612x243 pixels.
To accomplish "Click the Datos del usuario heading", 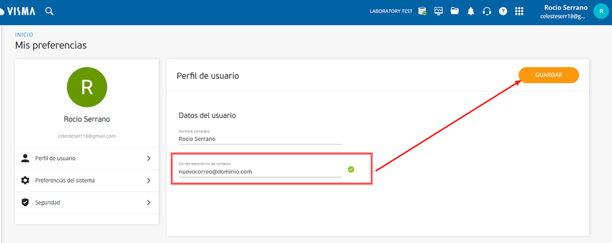I will coord(207,115).
